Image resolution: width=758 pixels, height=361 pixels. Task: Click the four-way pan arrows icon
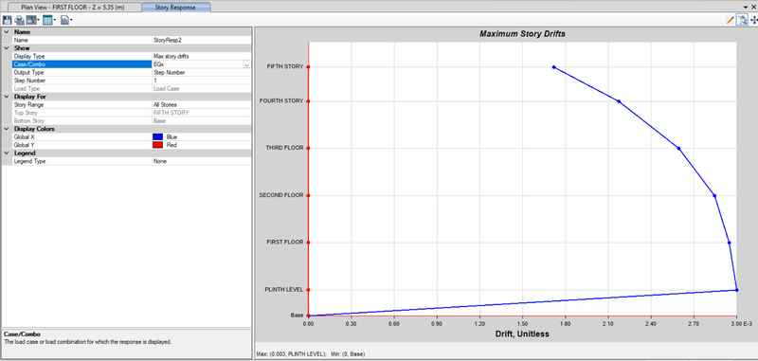coord(754,20)
